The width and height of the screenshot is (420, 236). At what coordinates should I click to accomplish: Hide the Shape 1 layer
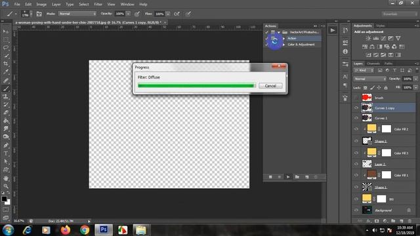point(356,187)
